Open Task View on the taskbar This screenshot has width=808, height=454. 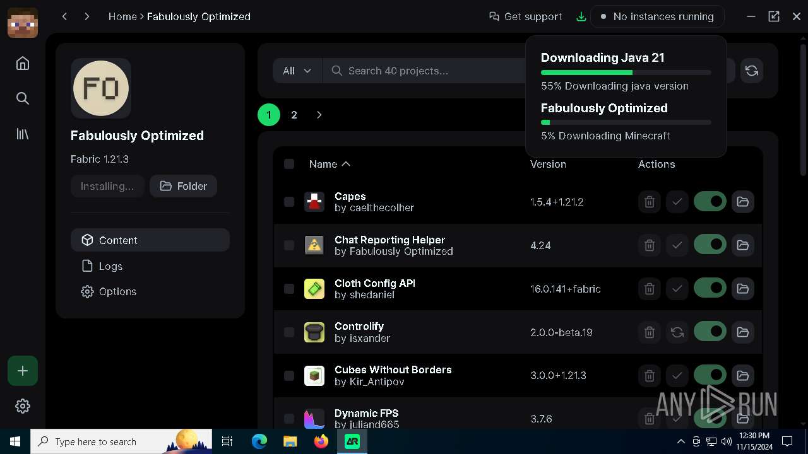pyautogui.click(x=227, y=441)
